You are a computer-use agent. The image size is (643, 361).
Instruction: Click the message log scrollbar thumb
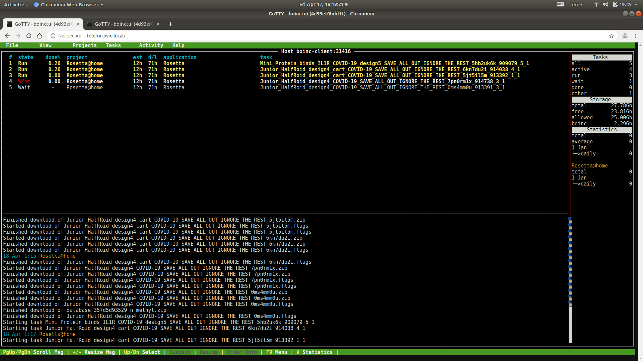pyautogui.click(x=570, y=325)
